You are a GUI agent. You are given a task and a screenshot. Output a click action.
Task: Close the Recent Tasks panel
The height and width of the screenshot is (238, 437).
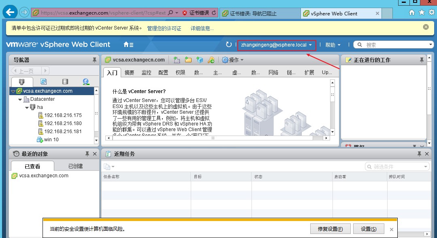click(427, 154)
